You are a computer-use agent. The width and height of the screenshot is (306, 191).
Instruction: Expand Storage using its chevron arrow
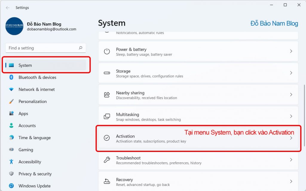coord(291,73)
